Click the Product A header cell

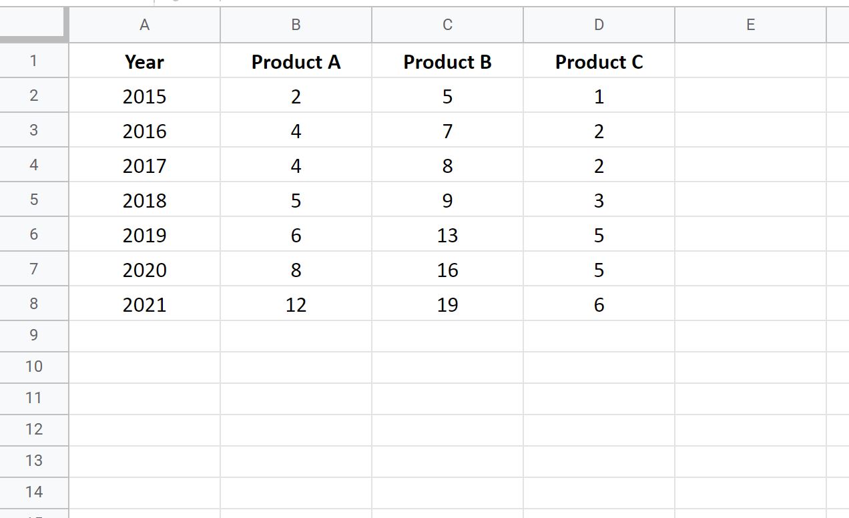(x=296, y=61)
